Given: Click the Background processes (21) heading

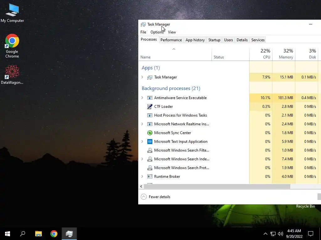Looking at the screenshot, I should click(171, 88).
